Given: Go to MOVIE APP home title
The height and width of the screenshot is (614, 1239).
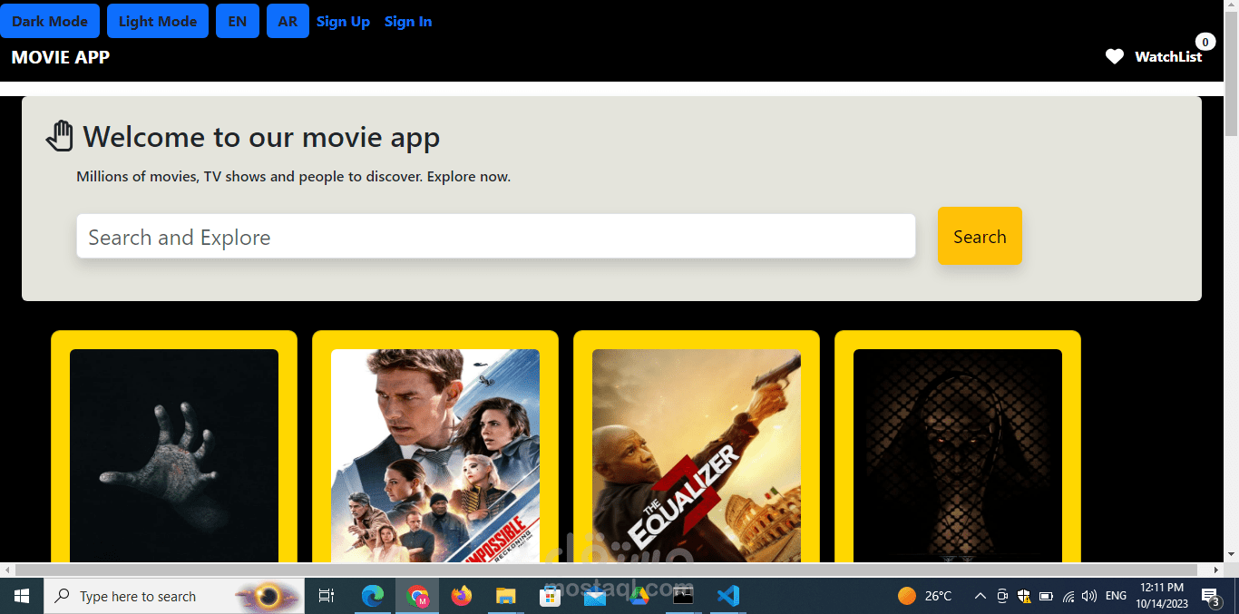Looking at the screenshot, I should point(61,57).
